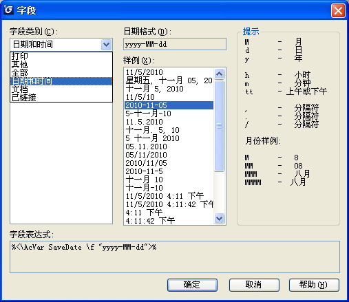This screenshot has width=349, height=302.
Task: Select sample 4:11:42 下午
Action: tap(169, 221)
